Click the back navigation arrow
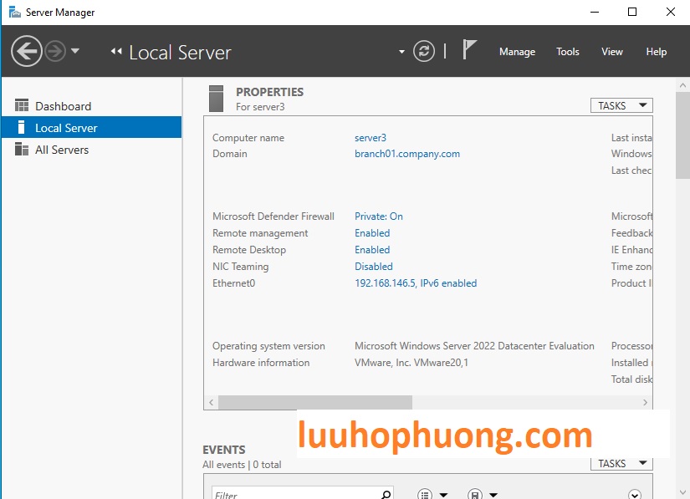 tap(25, 51)
